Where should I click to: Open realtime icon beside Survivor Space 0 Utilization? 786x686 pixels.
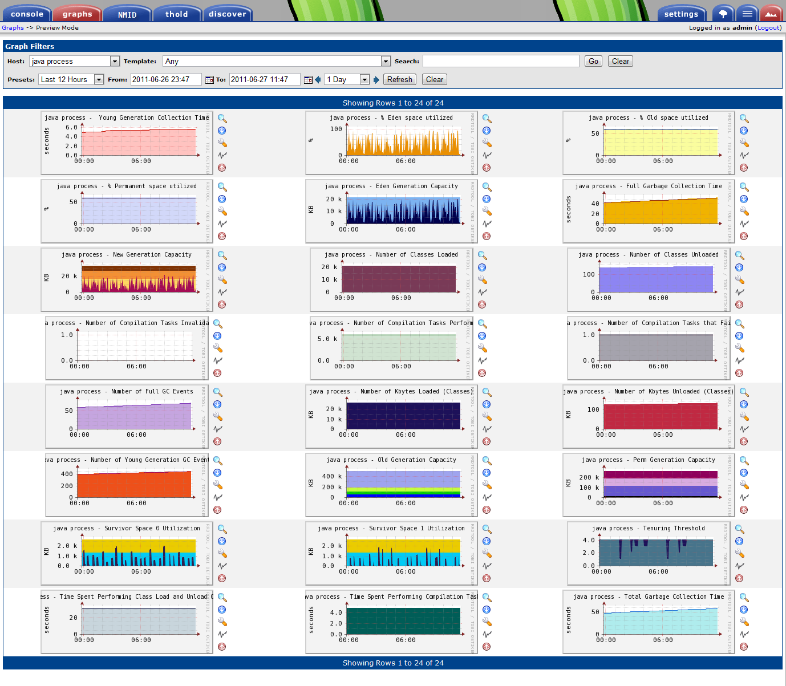click(222, 566)
